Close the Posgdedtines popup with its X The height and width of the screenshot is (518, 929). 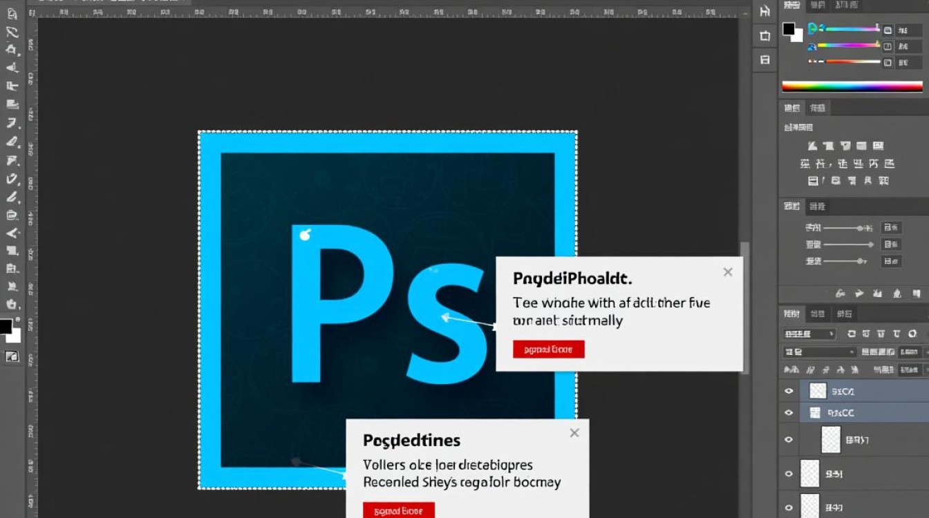tap(574, 433)
